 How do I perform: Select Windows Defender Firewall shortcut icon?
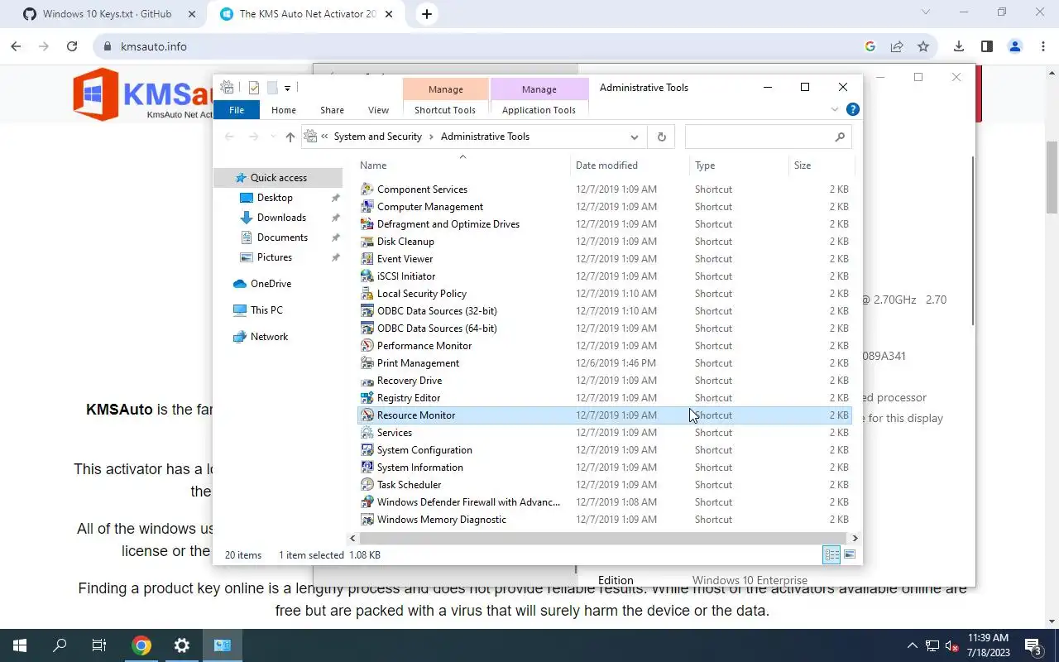click(x=367, y=502)
